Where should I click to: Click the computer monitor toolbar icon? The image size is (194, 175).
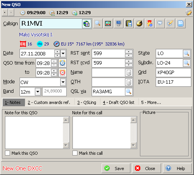[x=118, y=23]
